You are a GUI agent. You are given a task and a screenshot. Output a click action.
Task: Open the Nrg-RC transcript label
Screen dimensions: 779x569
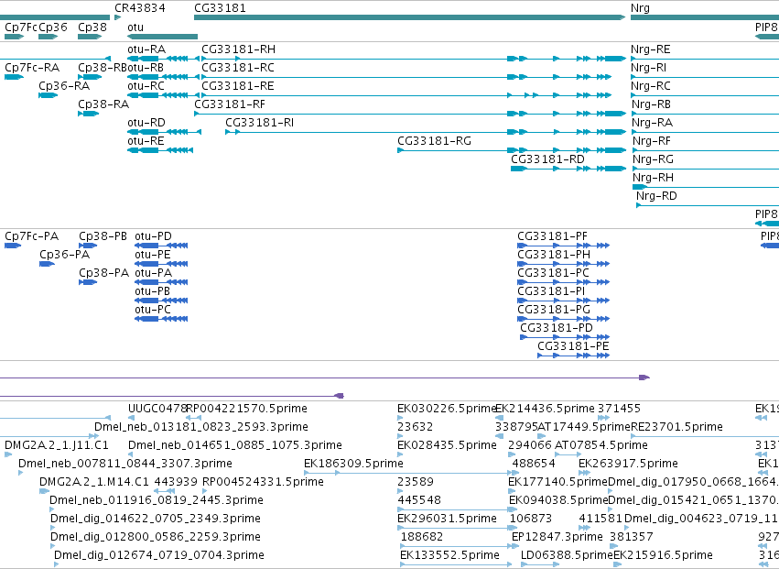(651, 86)
